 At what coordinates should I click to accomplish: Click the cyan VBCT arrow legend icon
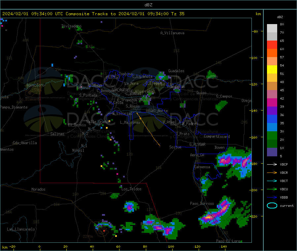pos(272,181)
